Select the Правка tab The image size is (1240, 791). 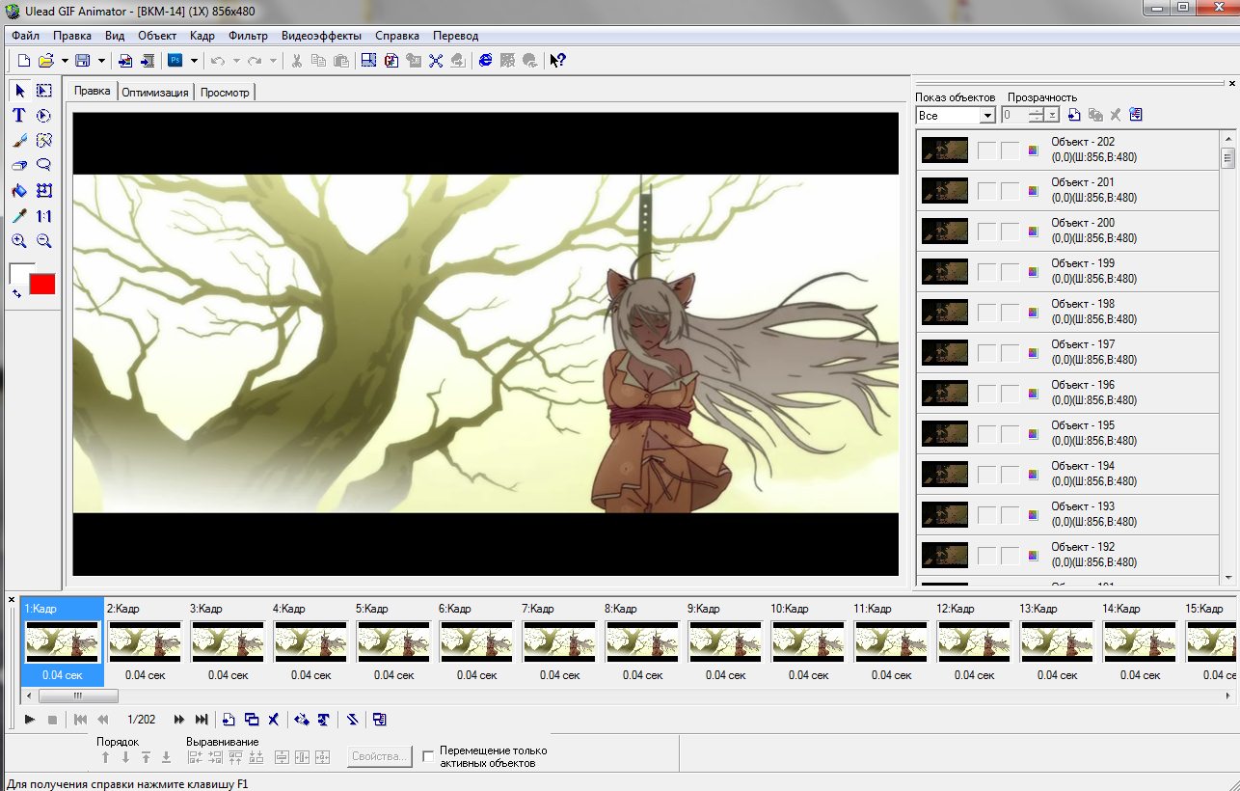click(x=93, y=91)
